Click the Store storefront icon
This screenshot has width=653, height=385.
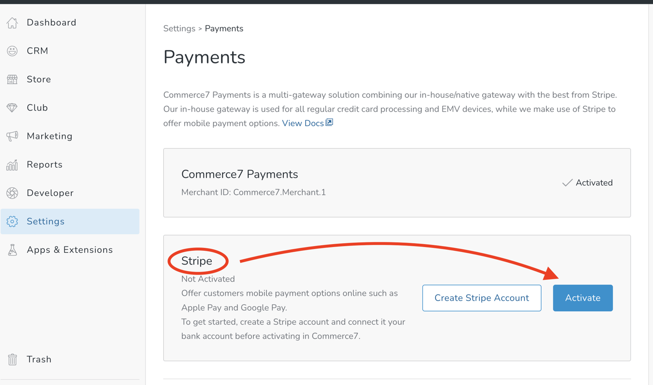click(11, 79)
